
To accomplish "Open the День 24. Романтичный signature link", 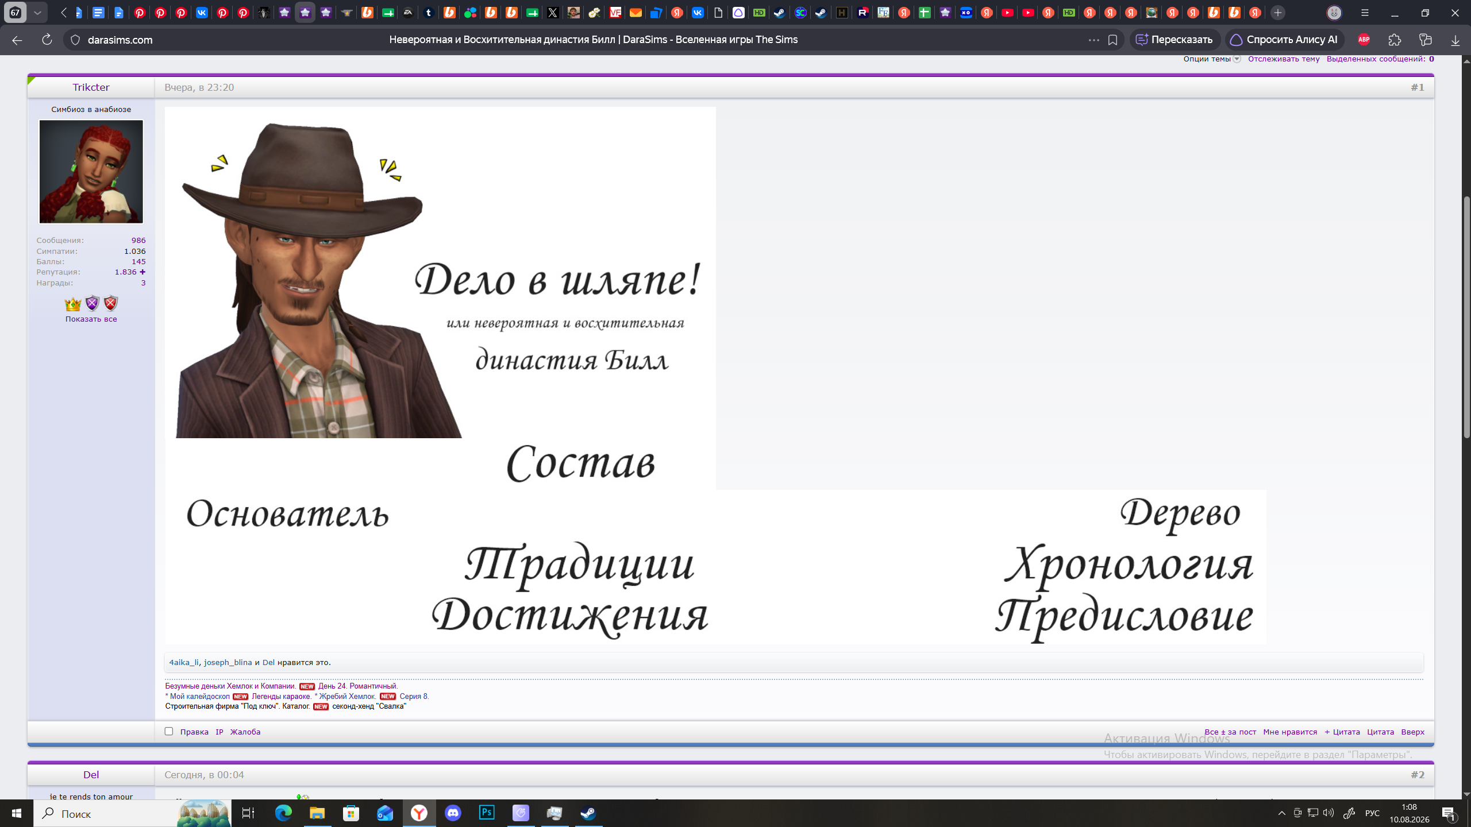I will [357, 686].
